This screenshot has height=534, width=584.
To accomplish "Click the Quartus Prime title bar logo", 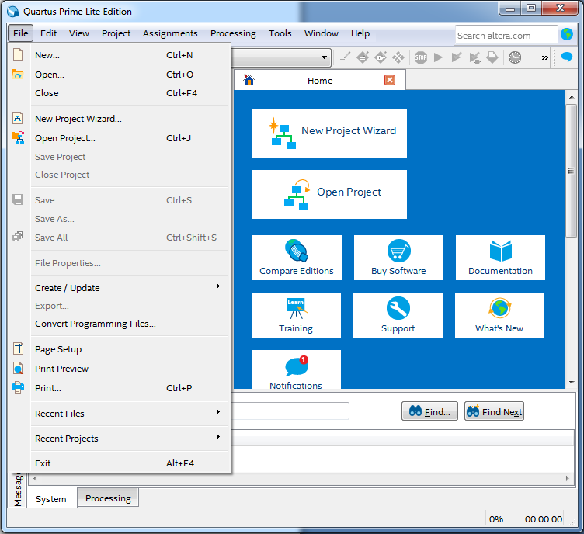I will pyautogui.click(x=13, y=12).
